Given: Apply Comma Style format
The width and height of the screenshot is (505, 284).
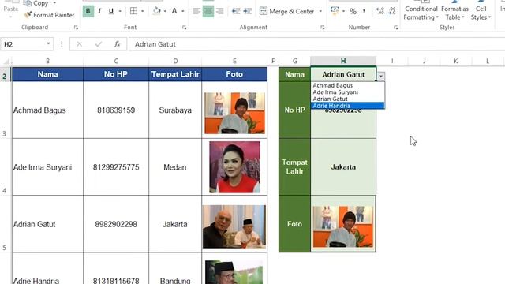Looking at the screenshot, I should [x=365, y=11].
